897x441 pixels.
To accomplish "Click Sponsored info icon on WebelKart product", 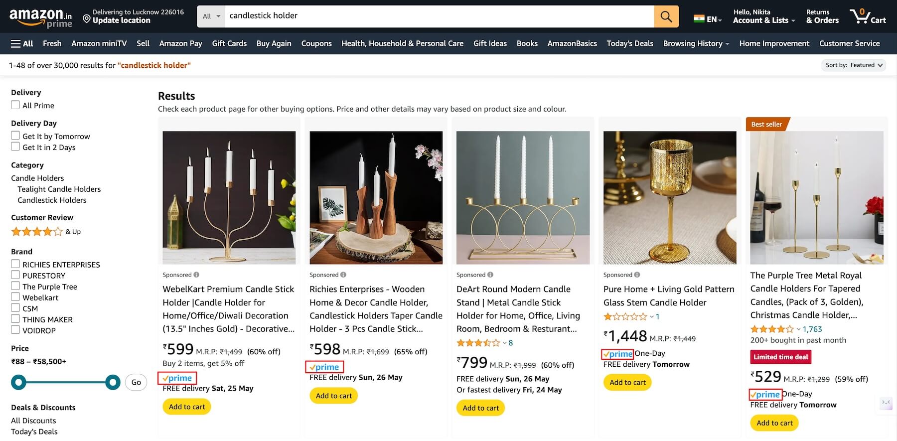I will coord(196,275).
